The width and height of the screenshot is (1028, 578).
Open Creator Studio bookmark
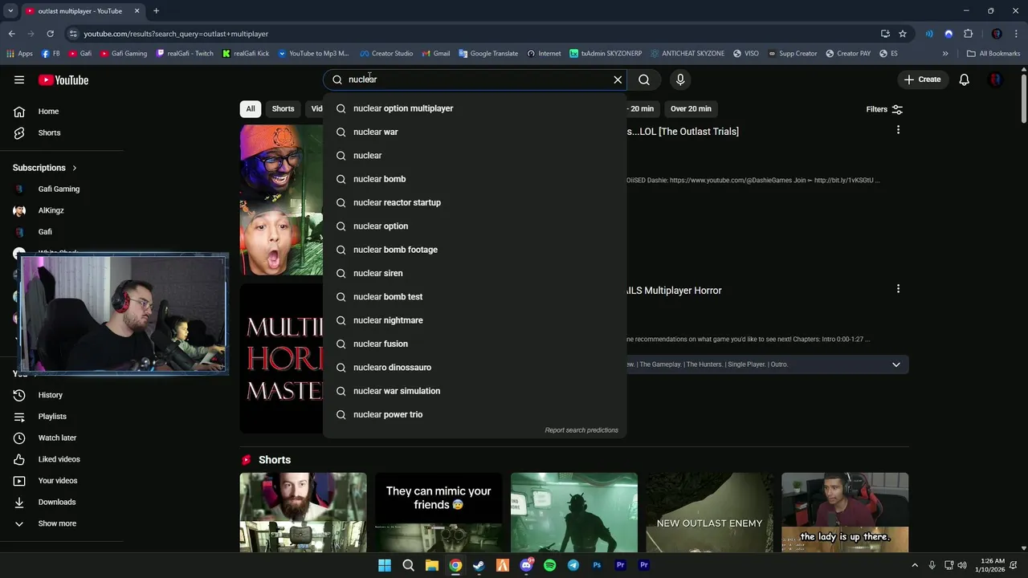pyautogui.click(x=386, y=54)
